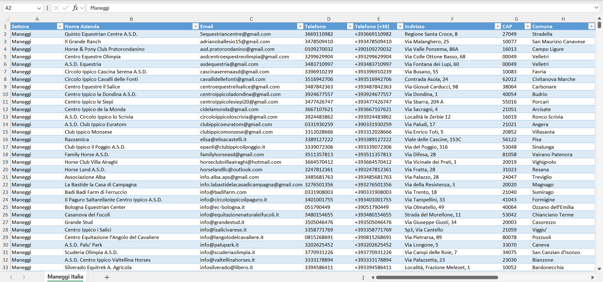Open the Nome Azienda filter dropdown
This screenshot has height=282, width=603.
coord(195,27)
